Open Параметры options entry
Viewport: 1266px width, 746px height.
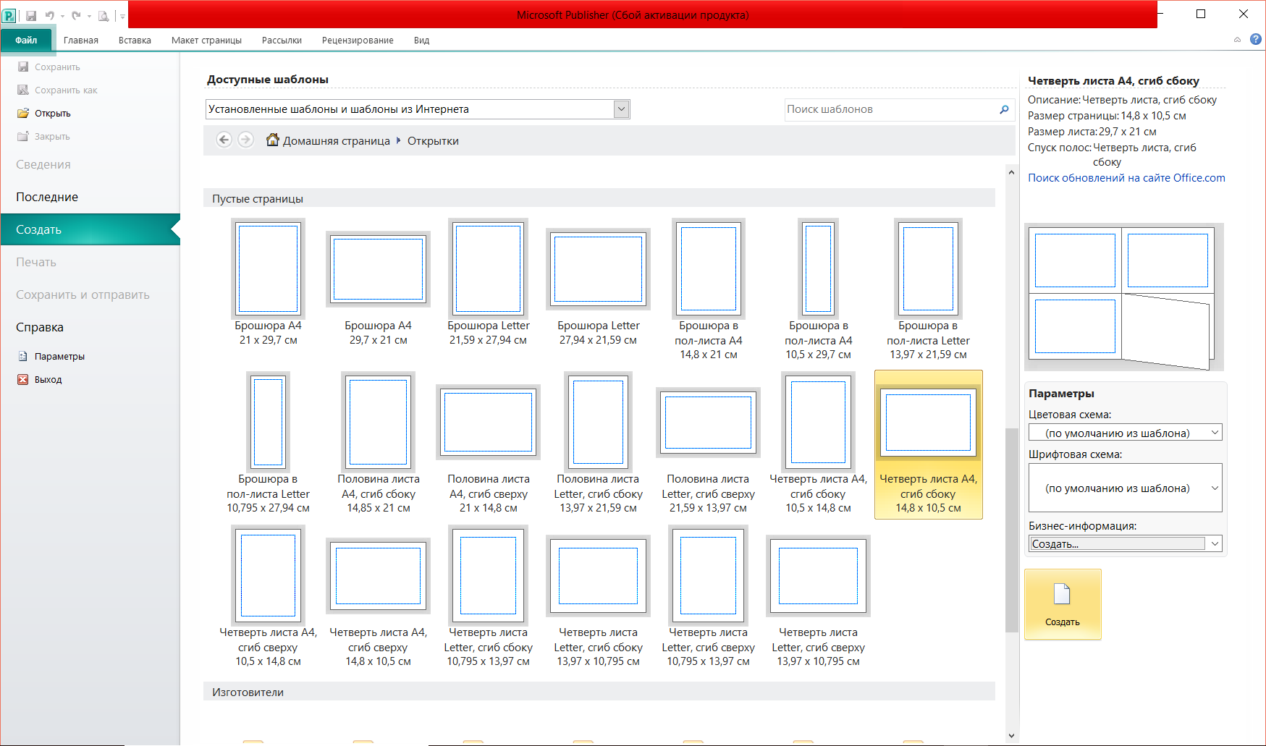point(51,356)
